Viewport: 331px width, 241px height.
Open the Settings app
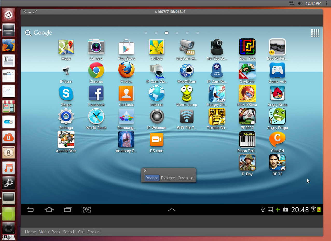tap(66, 116)
